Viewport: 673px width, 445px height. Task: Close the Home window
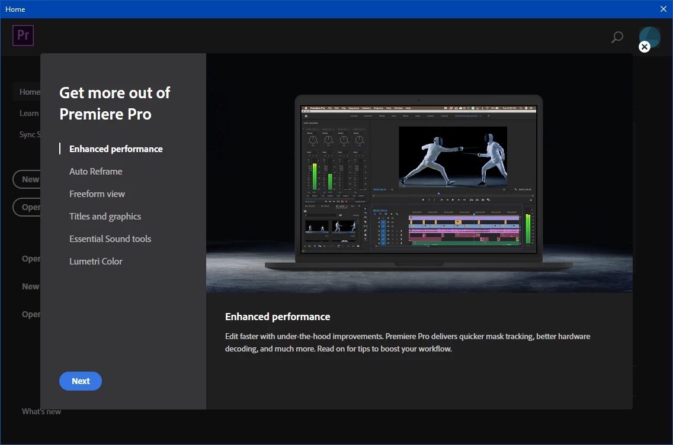(663, 9)
